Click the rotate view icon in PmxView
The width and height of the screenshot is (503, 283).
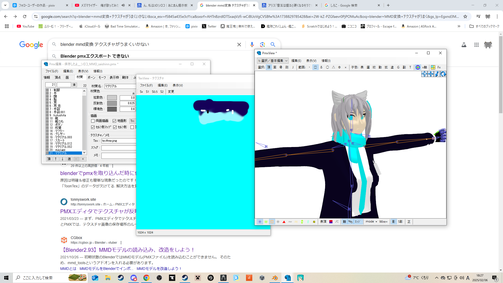coord(443,74)
